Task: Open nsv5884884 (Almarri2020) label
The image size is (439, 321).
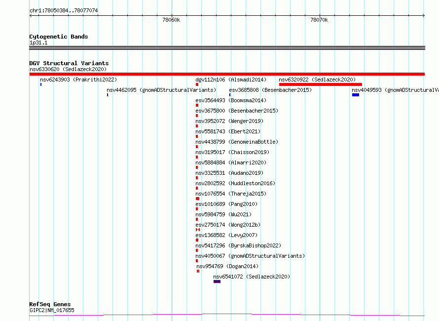Action: coord(231,162)
